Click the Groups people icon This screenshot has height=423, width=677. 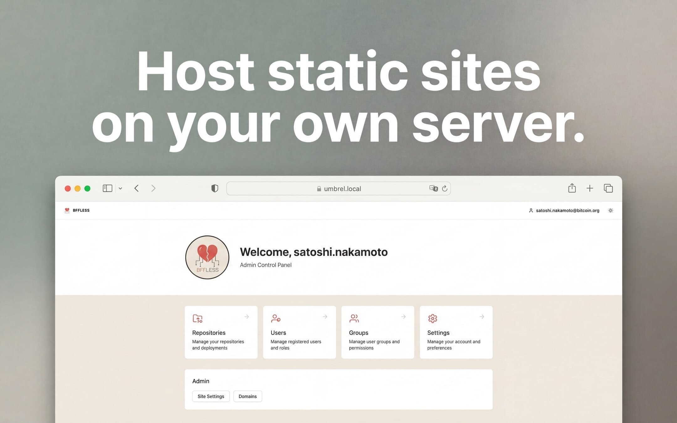coord(354,318)
